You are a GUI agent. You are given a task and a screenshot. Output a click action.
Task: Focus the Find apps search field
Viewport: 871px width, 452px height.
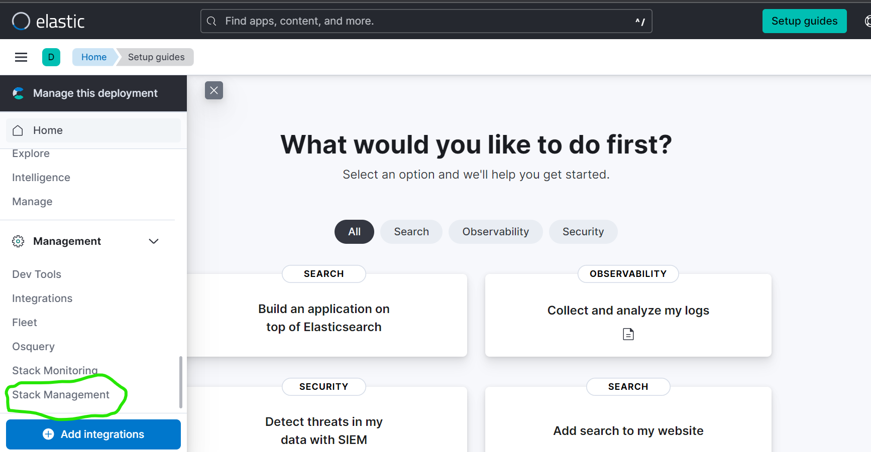point(426,21)
